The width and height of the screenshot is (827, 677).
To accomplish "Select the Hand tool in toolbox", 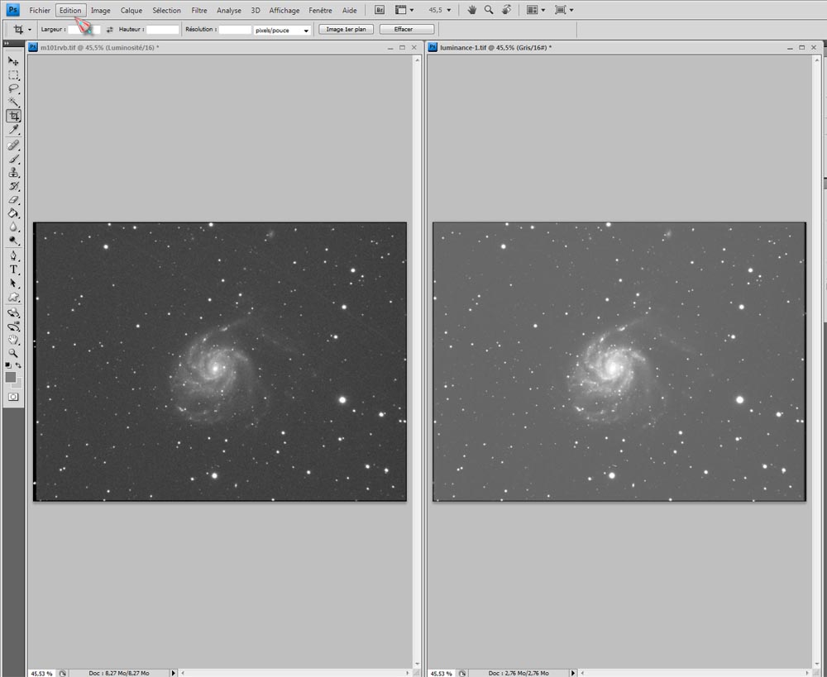I will (13, 339).
